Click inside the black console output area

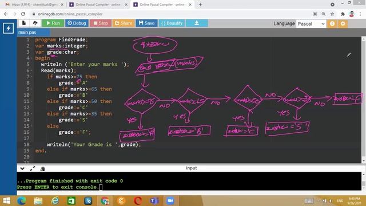189,181
